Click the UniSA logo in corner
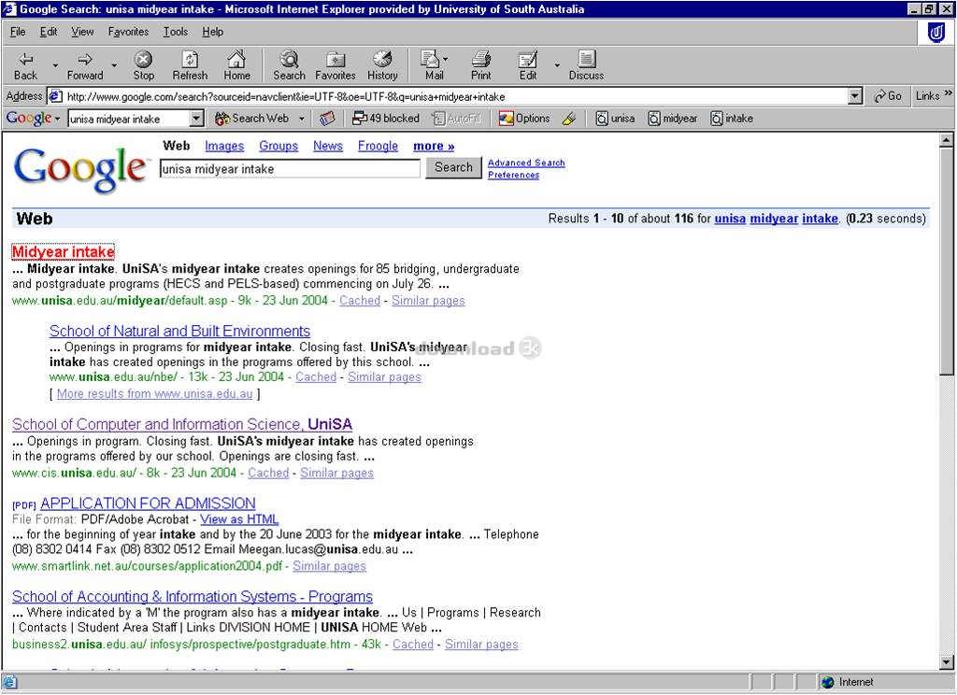957x695 pixels. 936,33
